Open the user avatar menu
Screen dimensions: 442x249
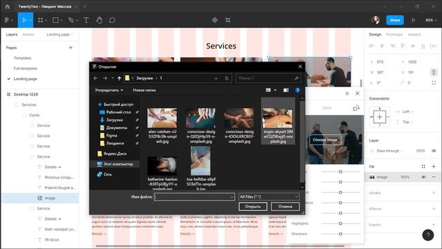coord(376,20)
